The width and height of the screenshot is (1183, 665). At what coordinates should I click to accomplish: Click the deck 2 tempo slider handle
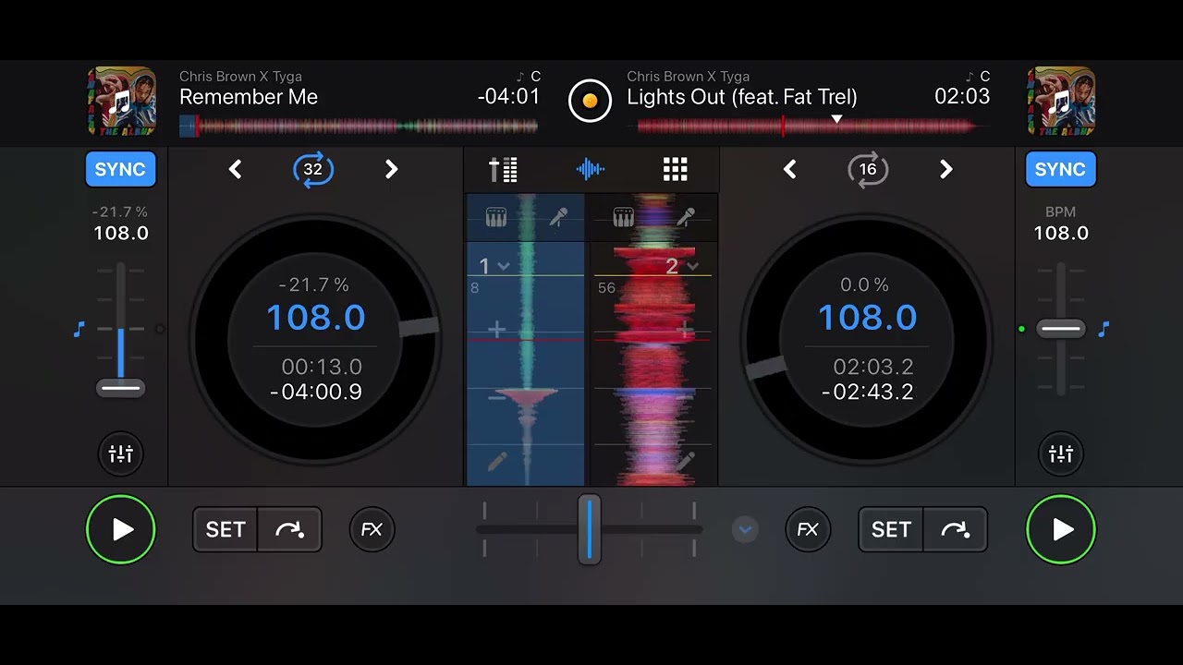(x=1061, y=329)
